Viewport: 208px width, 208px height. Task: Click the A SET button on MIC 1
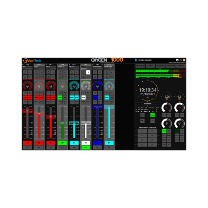tap(25, 72)
